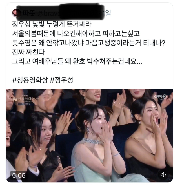Screen dimensions: 193x188
Task: Click the display name 따뜻
Action: [x=29, y=13]
